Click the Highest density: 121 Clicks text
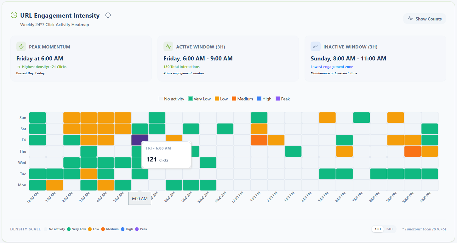 point(44,67)
